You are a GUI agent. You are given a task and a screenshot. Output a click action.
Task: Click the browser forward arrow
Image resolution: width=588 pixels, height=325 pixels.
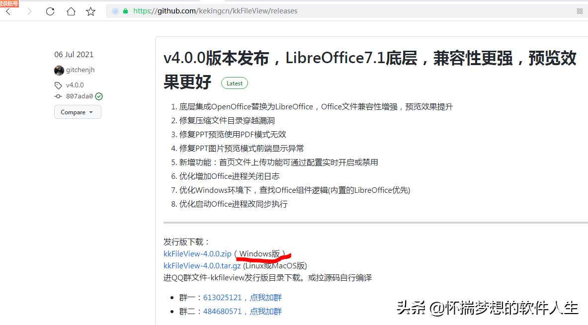29,11
